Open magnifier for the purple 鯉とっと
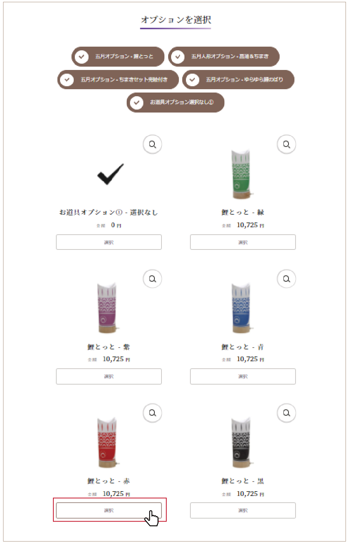 (x=152, y=279)
